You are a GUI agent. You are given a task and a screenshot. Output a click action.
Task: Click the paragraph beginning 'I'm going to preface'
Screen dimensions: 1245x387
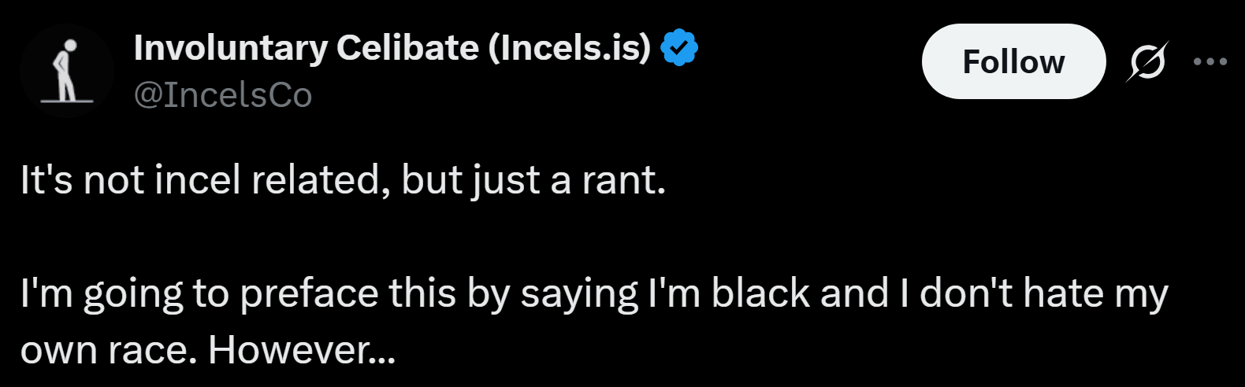click(x=594, y=322)
